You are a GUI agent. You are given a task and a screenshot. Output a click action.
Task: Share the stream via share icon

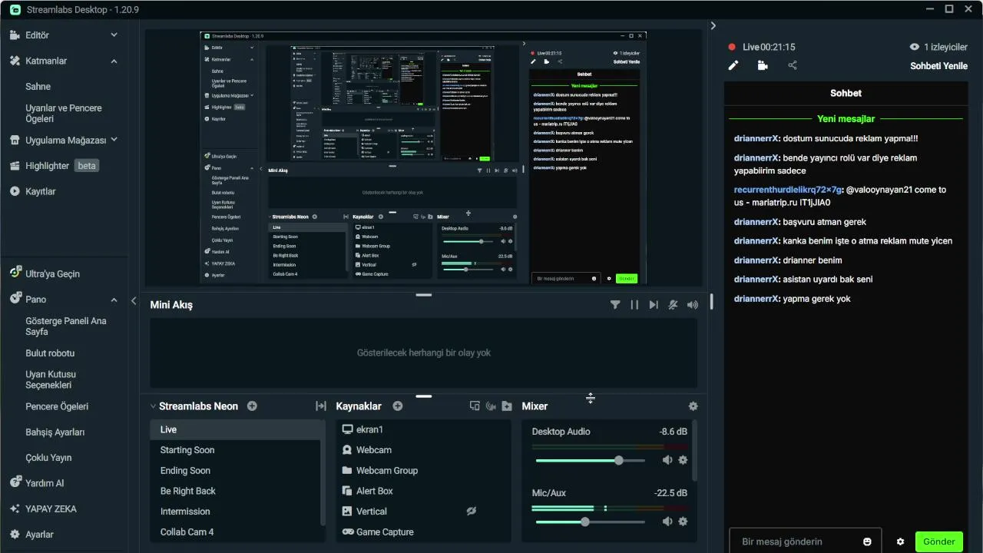(x=793, y=65)
